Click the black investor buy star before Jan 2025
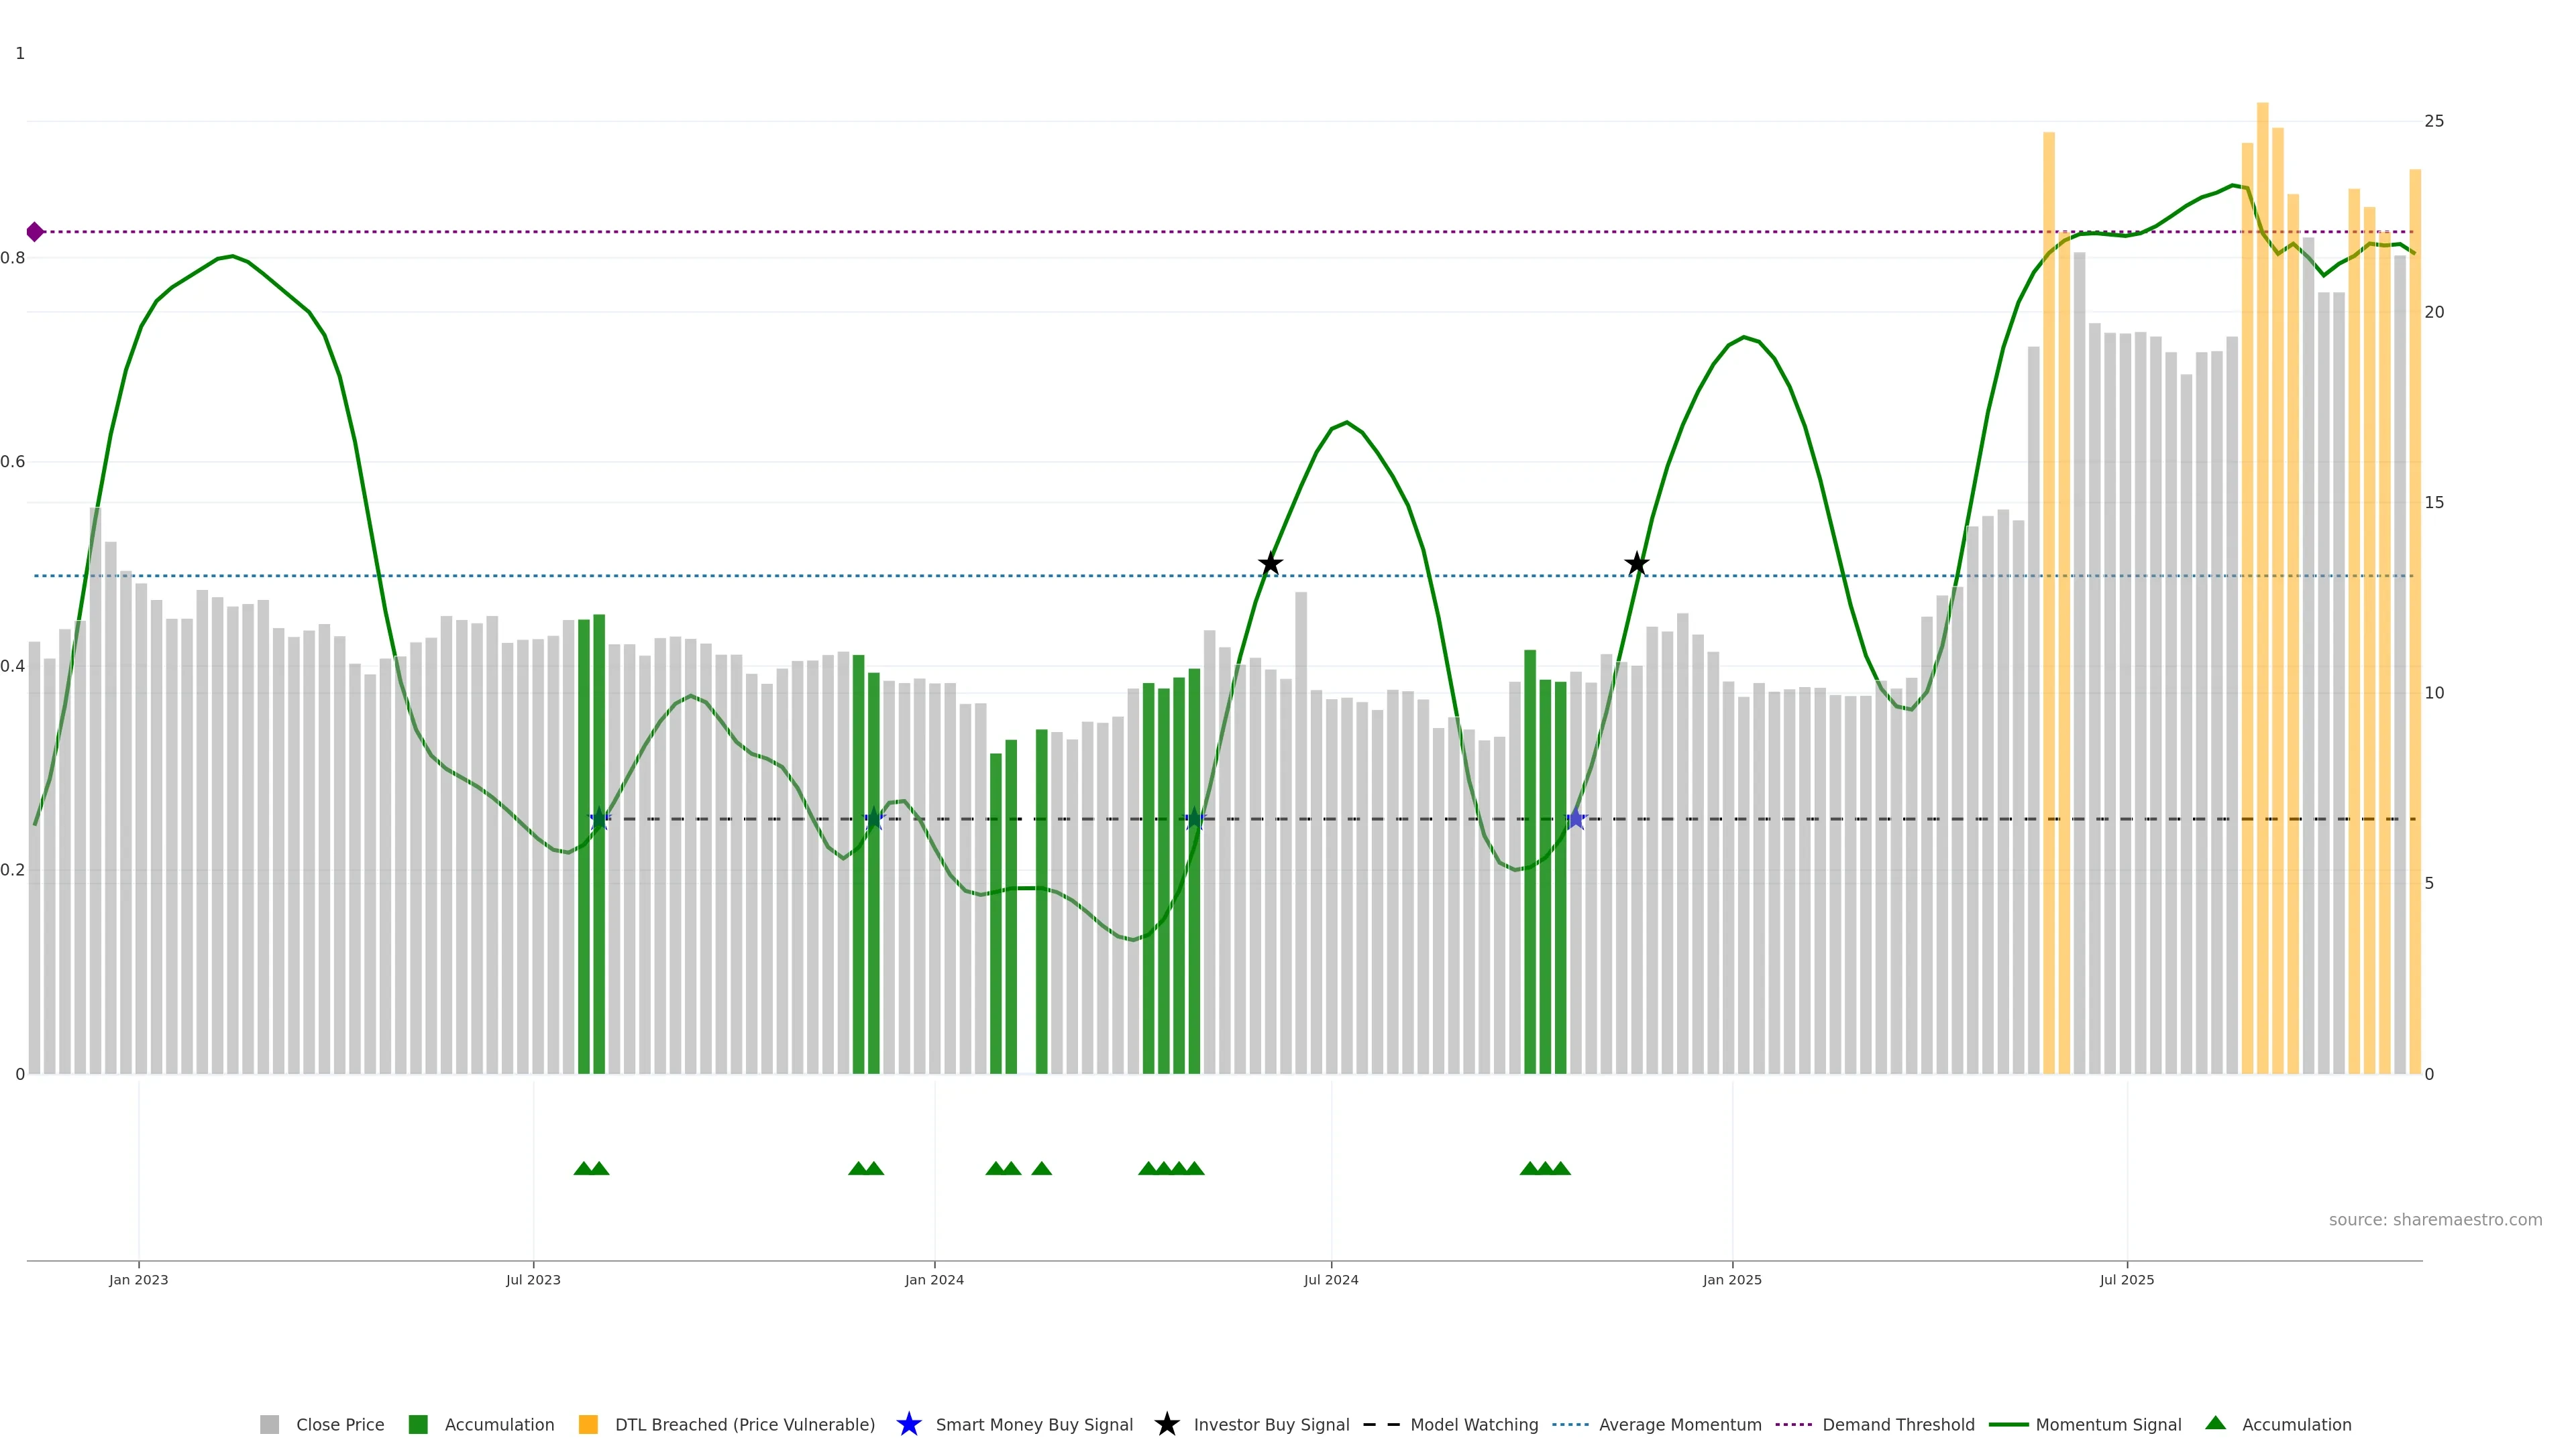This screenshot has height=1448, width=2576. coord(1636,564)
